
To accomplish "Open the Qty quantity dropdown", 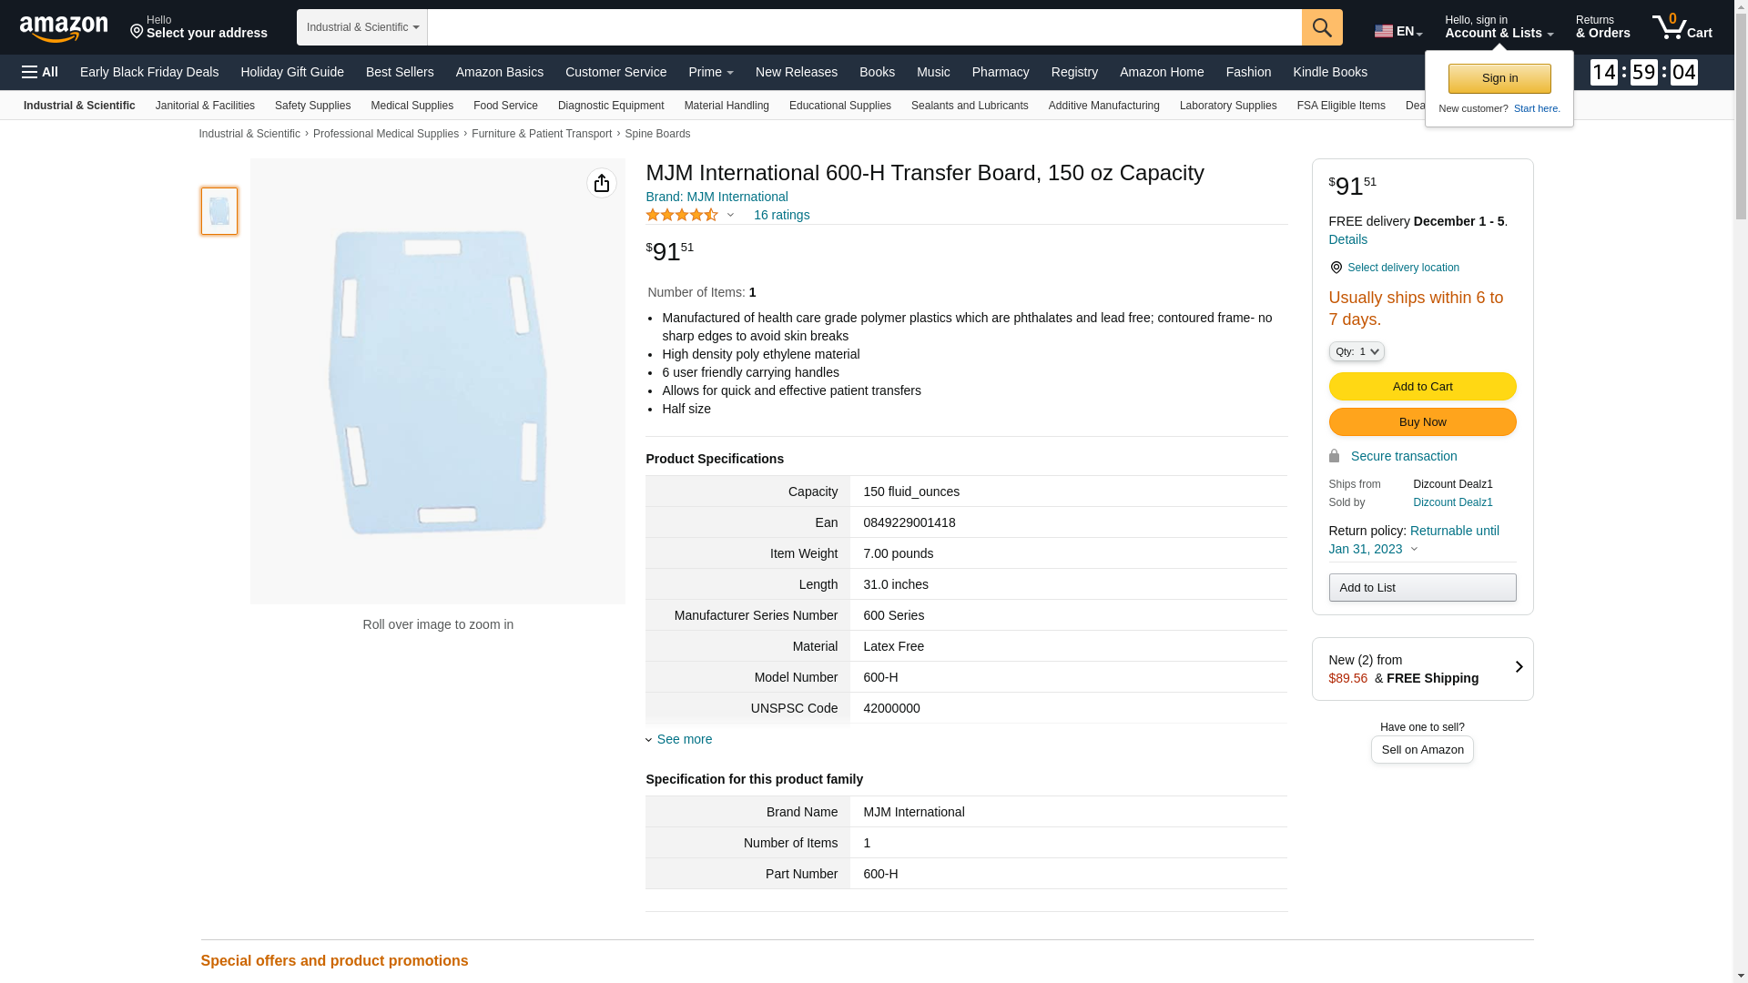I will tap(1356, 351).
